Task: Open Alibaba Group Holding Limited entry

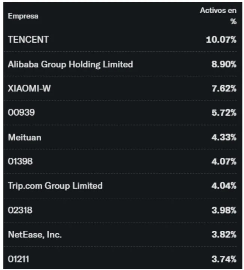Action: click(x=70, y=64)
